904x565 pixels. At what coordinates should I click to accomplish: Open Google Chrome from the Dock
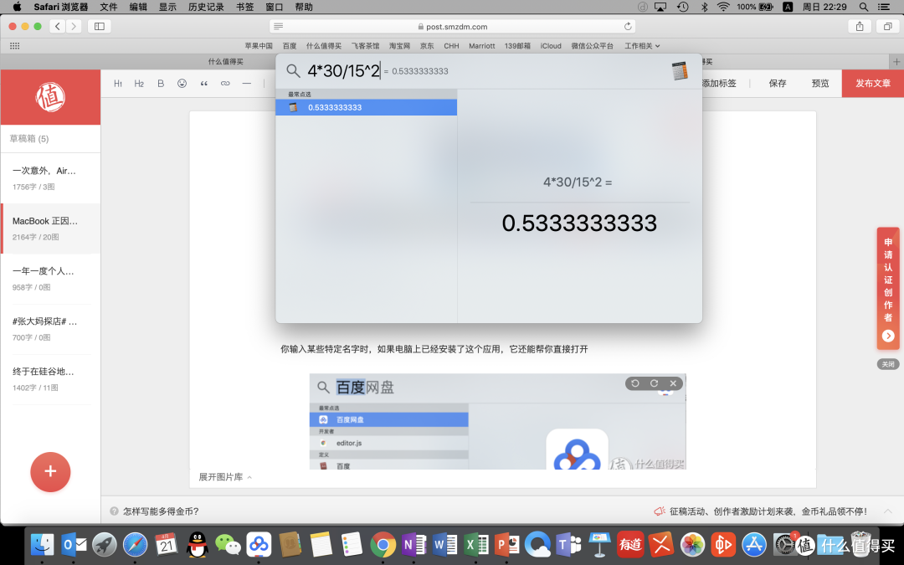point(383,544)
